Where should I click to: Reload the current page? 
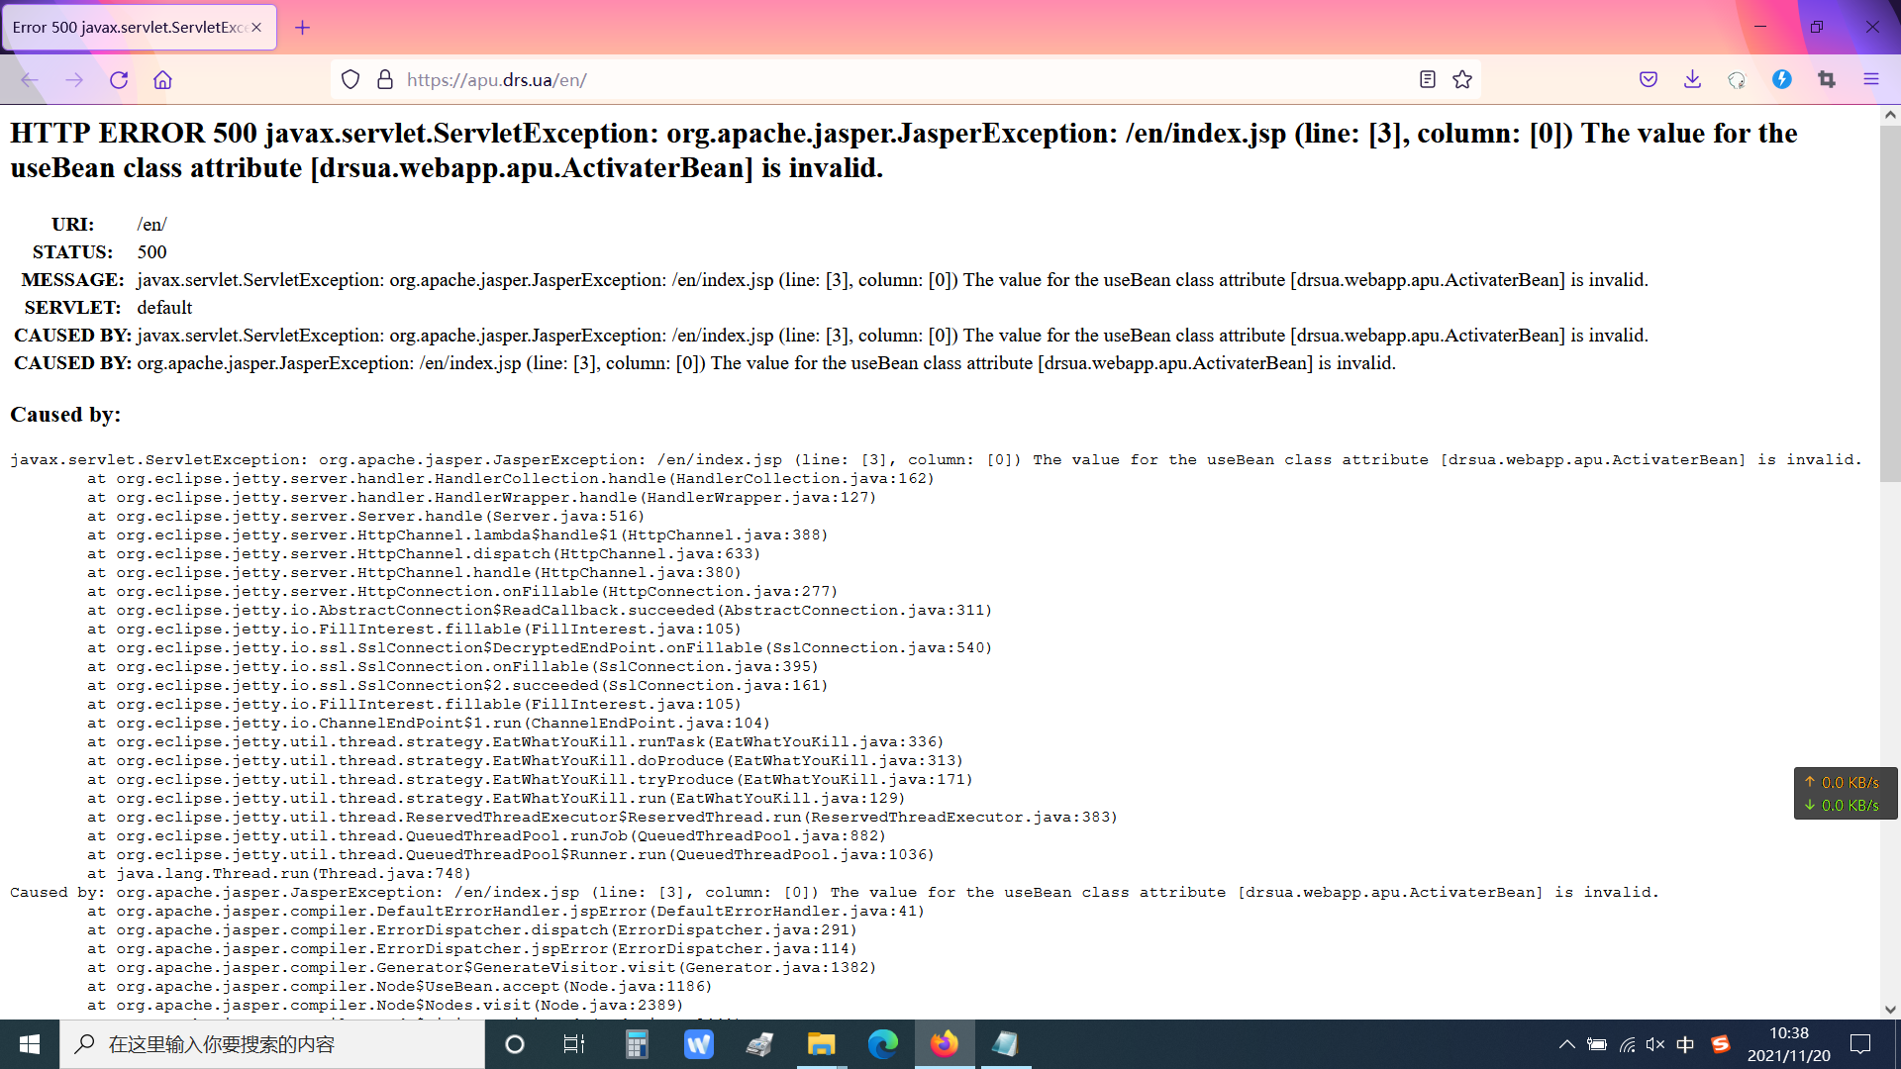point(119,80)
